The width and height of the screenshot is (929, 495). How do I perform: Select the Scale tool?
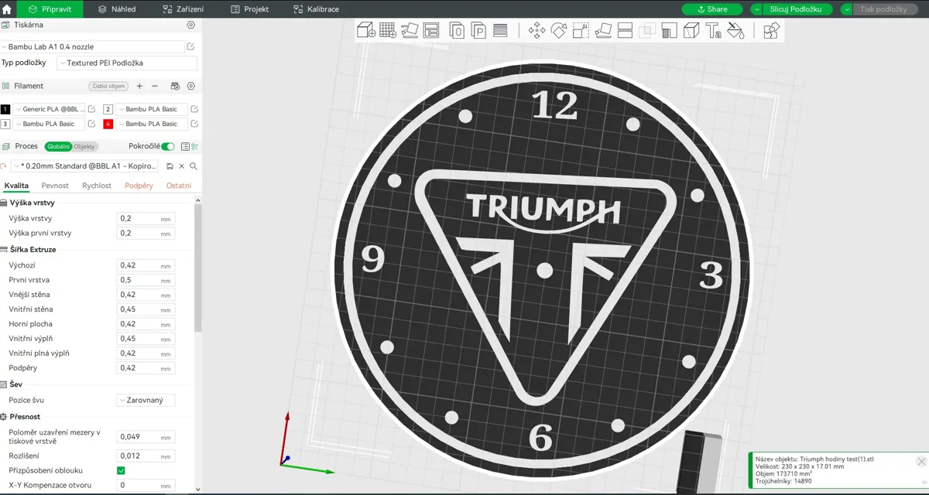pos(581,30)
